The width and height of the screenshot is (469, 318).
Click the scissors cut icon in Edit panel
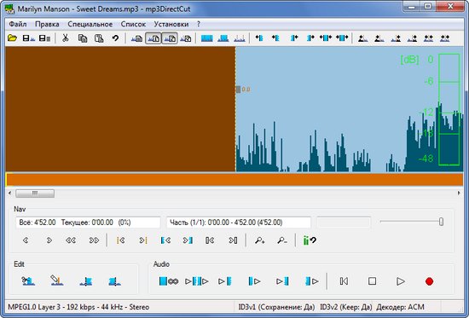28,280
